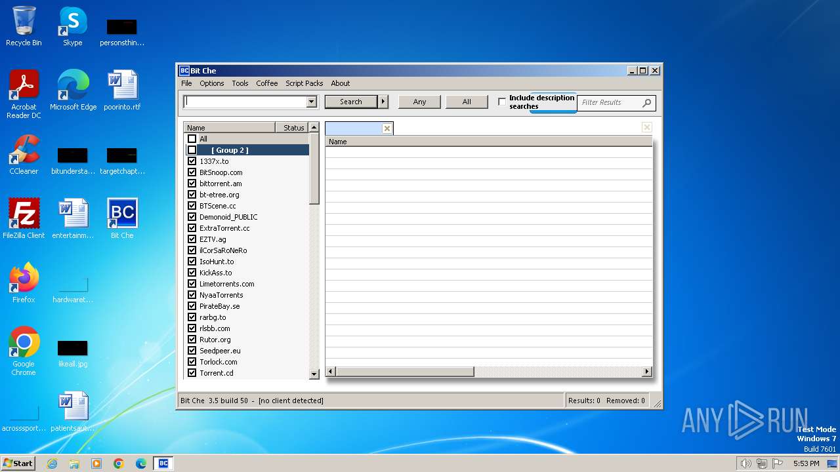The height and width of the screenshot is (472, 840).
Task: Open the File menu
Action: click(x=186, y=83)
